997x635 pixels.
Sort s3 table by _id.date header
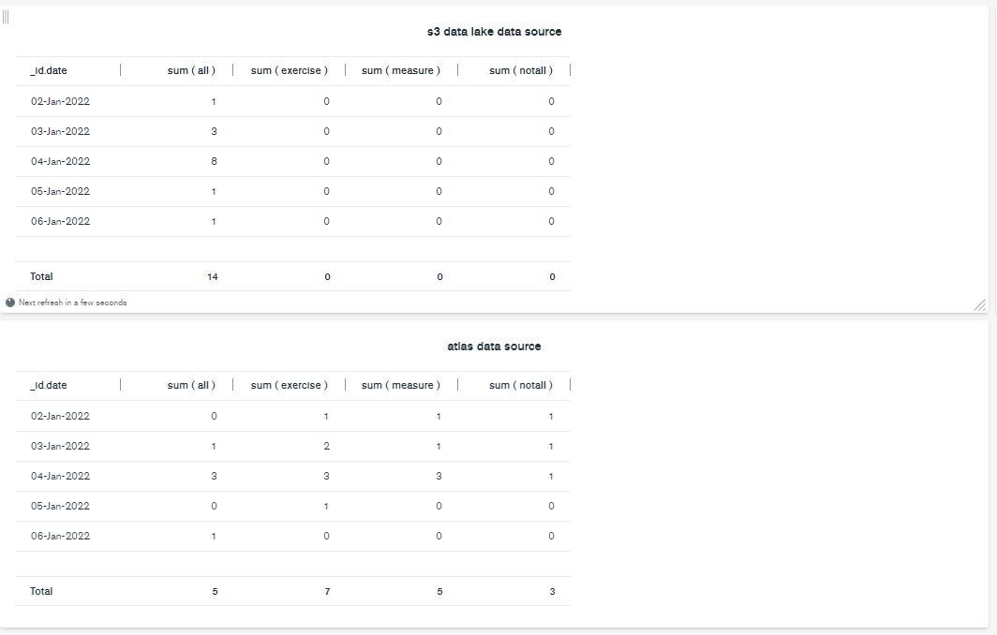[49, 70]
